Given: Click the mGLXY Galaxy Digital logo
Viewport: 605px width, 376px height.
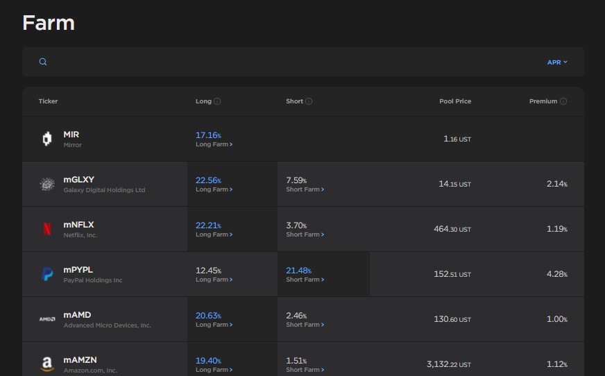Looking at the screenshot, I should (x=47, y=184).
